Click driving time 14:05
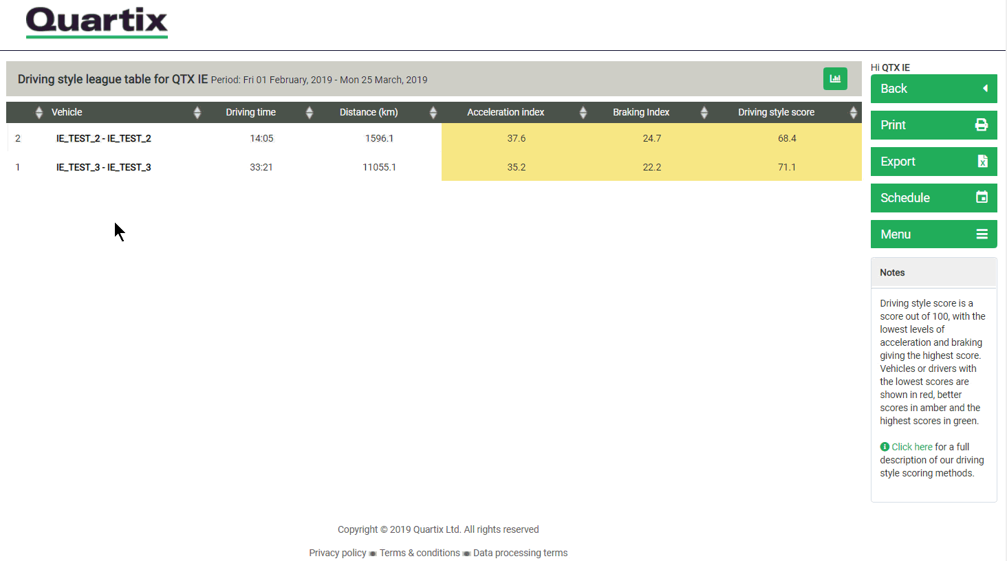 pyautogui.click(x=261, y=138)
